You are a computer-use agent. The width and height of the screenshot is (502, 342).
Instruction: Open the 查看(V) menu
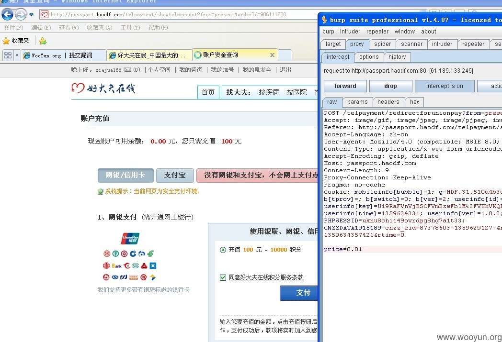tap(69, 28)
